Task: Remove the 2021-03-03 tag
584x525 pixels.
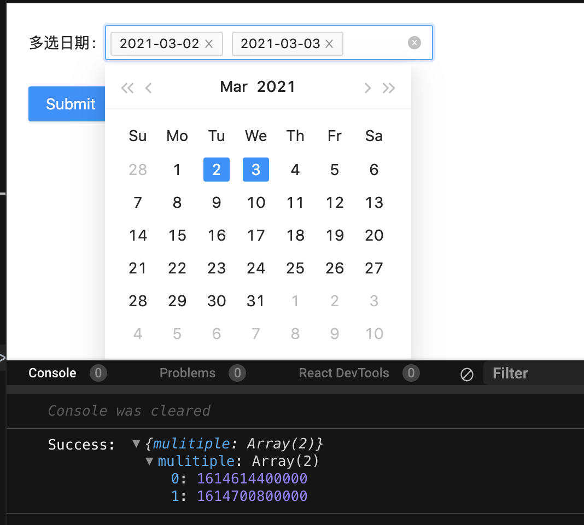Action: tap(329, 43)
